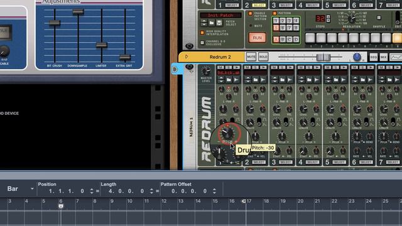Screen dimensions: 402x226
Task: Mute the Redrum 2 track with MUTE button
Action: [251, 56]
